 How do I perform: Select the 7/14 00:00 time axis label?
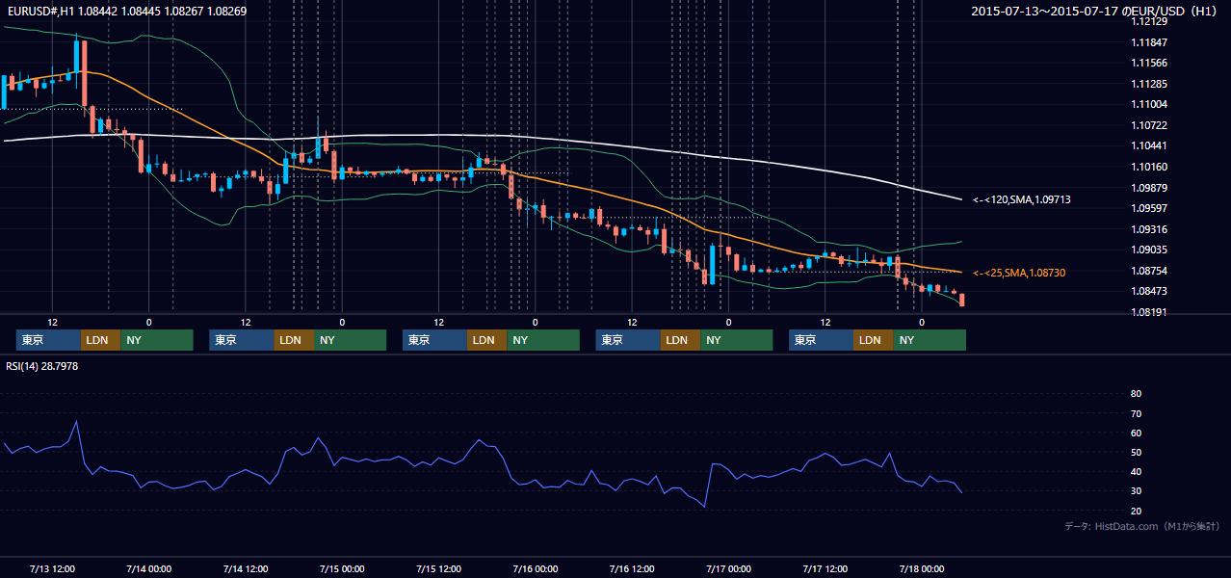coord(148,568)
